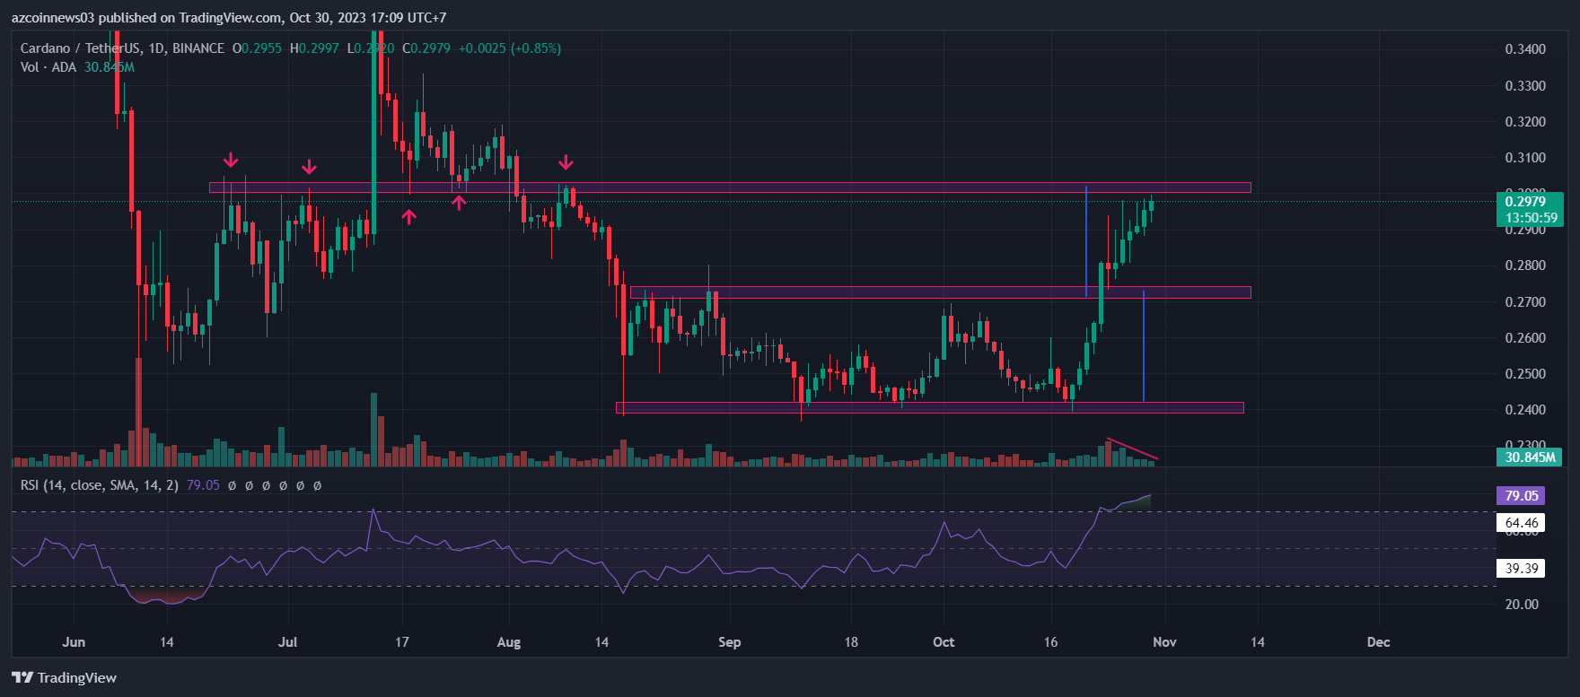Select the 0.2400 price axis label
This screenshot has height=697, width=1580.
1525,410
